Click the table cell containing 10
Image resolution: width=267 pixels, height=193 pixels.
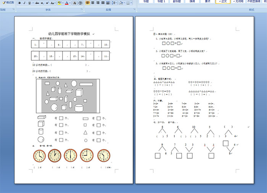[106, 44]
